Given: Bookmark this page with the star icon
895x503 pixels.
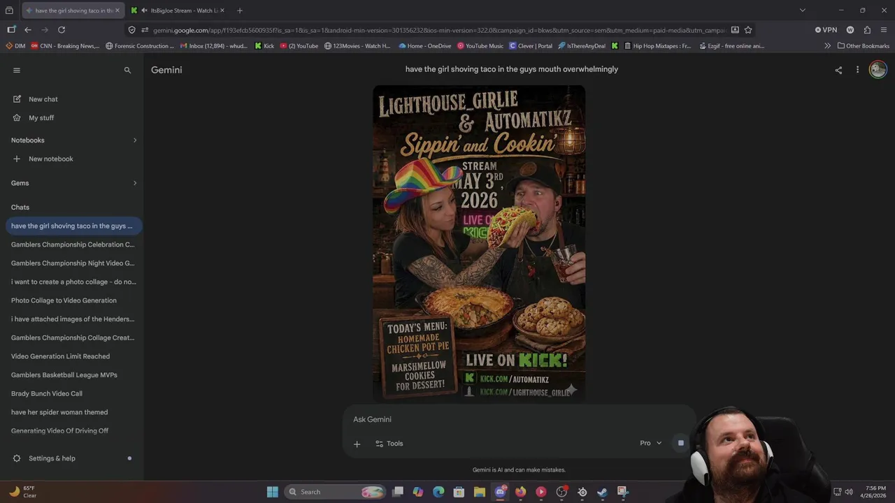Looking at the screenshot, I should 748,30.
